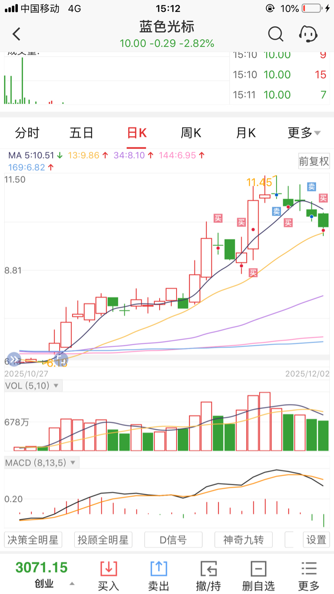Switch to the 分时 tab
The height and width of the screenshot is (594, 334).
click(x=27, y=133)
